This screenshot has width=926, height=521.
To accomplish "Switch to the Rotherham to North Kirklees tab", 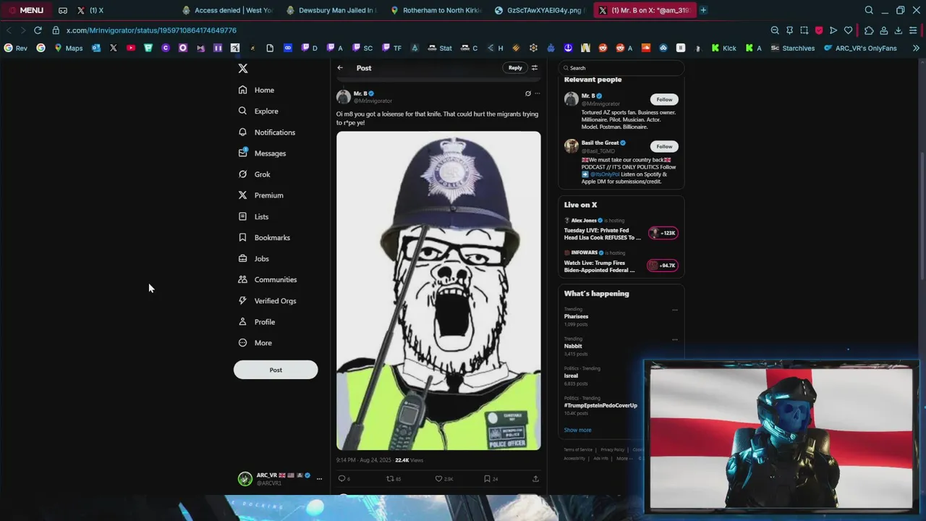I will pos(436,10).
